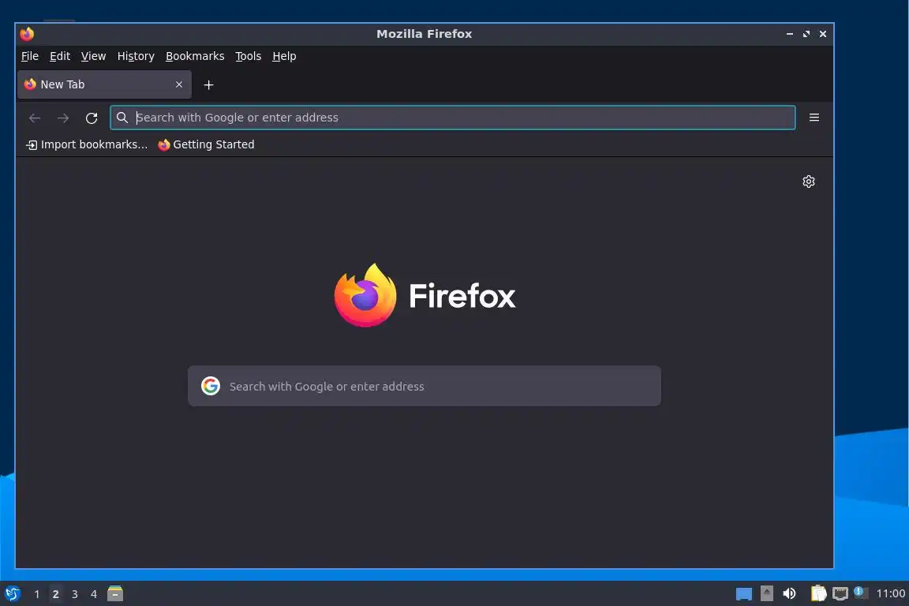The image size is (909, 606).
Task: Click Import bookmarks in bookmarks toolbar
Action: pos(87,144)
